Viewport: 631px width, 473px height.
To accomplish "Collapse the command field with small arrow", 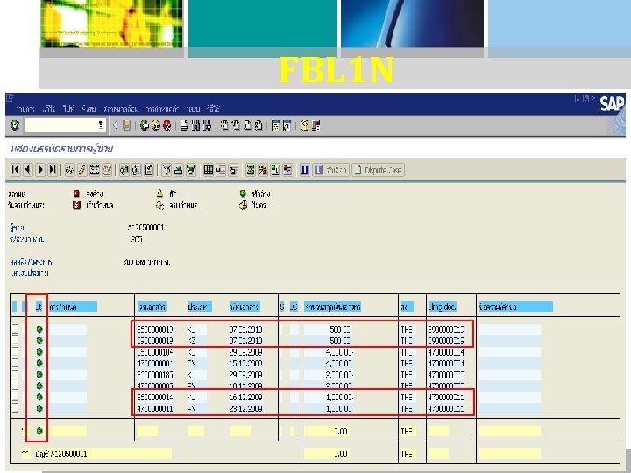I will [x=115, y=125].
